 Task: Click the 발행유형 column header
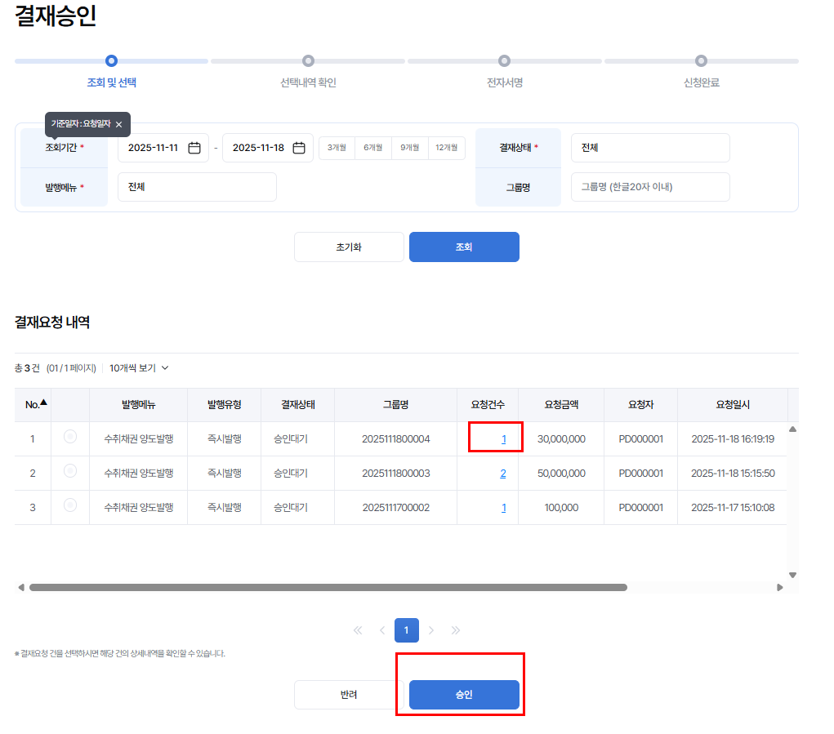[224, 405]
